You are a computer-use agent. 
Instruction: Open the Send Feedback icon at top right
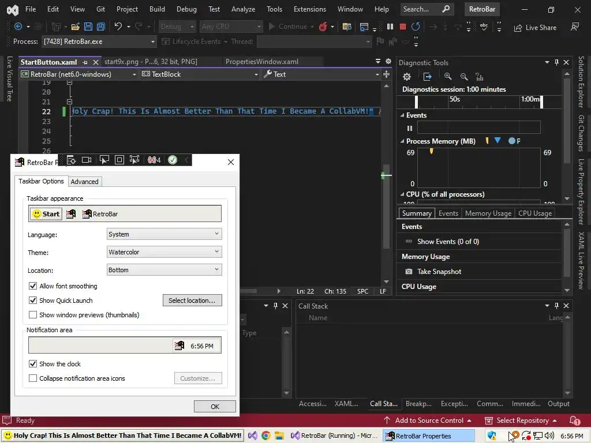(x=575, y=27)
